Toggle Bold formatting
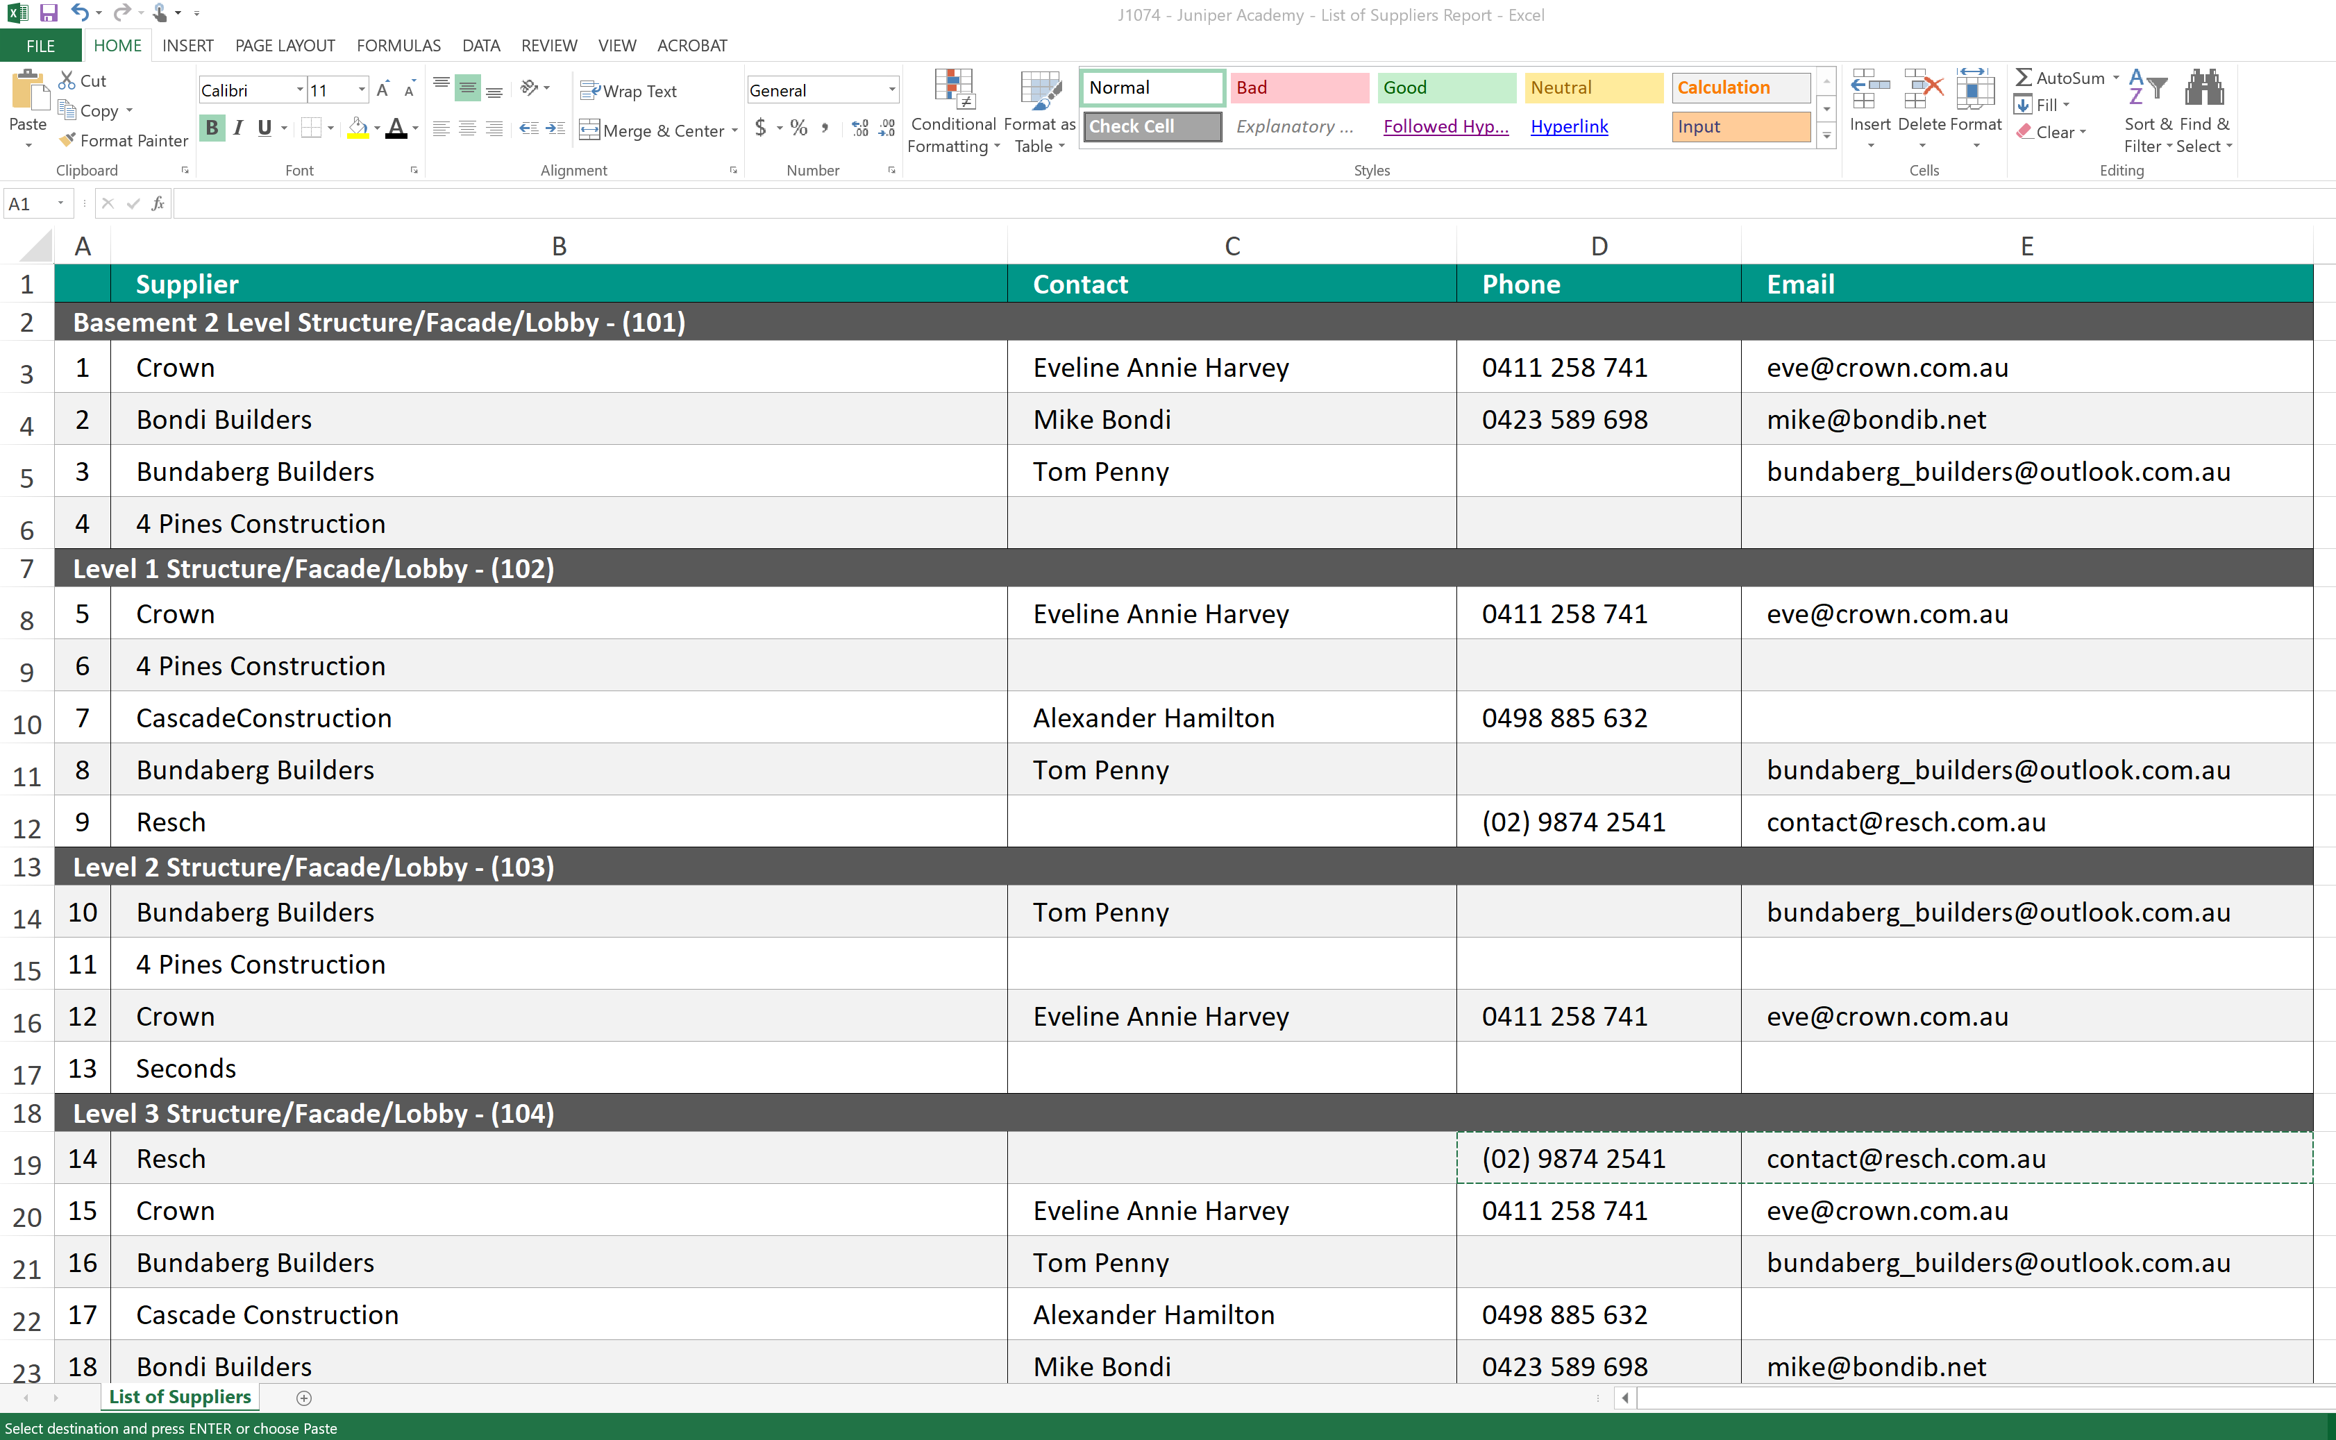 212,128
